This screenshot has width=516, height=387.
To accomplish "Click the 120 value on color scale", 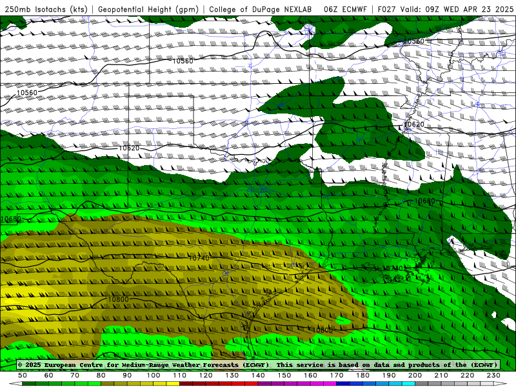I will [x=206, y=375].
